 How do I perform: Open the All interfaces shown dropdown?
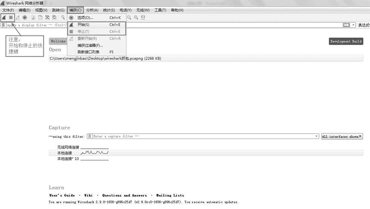[x=342, y=136]
